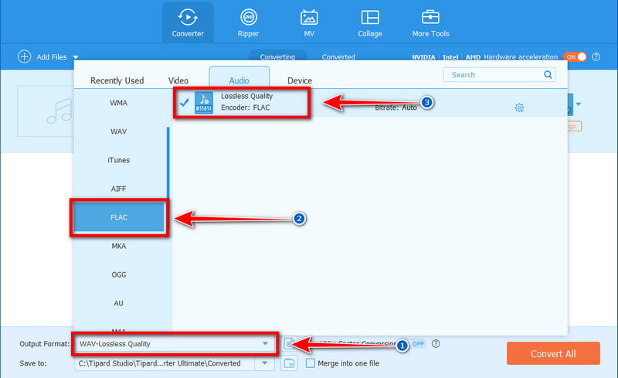Image resolution: width=618 pixels, height=378 pixels.
Task: Select FLAC in the format list
Action: tap(119, 217)
